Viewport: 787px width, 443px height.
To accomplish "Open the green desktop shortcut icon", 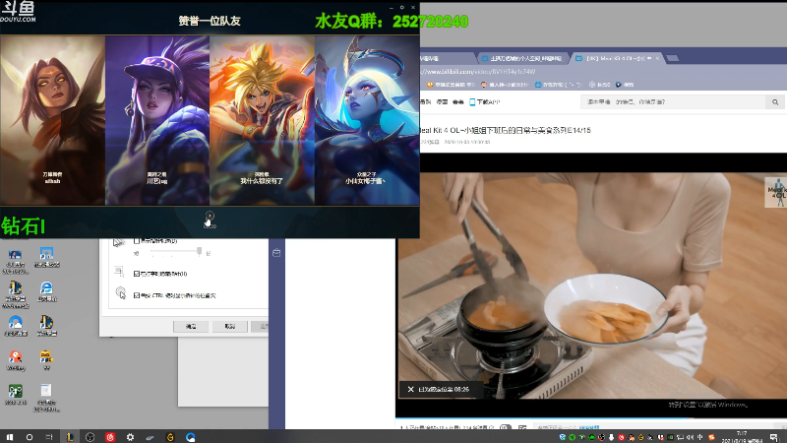I will pyautogui.click(x=15, y=395).
